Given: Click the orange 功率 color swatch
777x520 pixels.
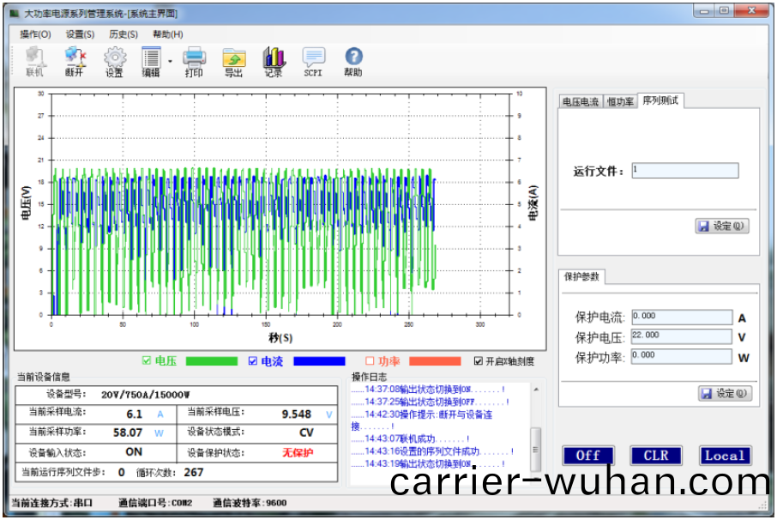Looking at the screenshot, I should tap(435, 361).
